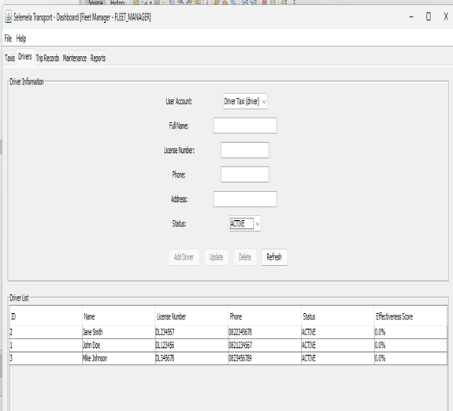Click ACTIVE status in Jane Smith row
Image resolution: width=453 pixels, height=411 pixels.
338,332
